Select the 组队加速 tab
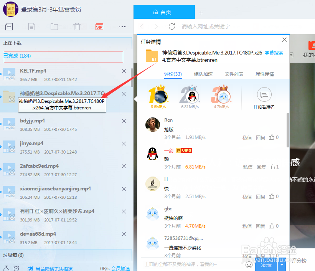 click(203, 74)
